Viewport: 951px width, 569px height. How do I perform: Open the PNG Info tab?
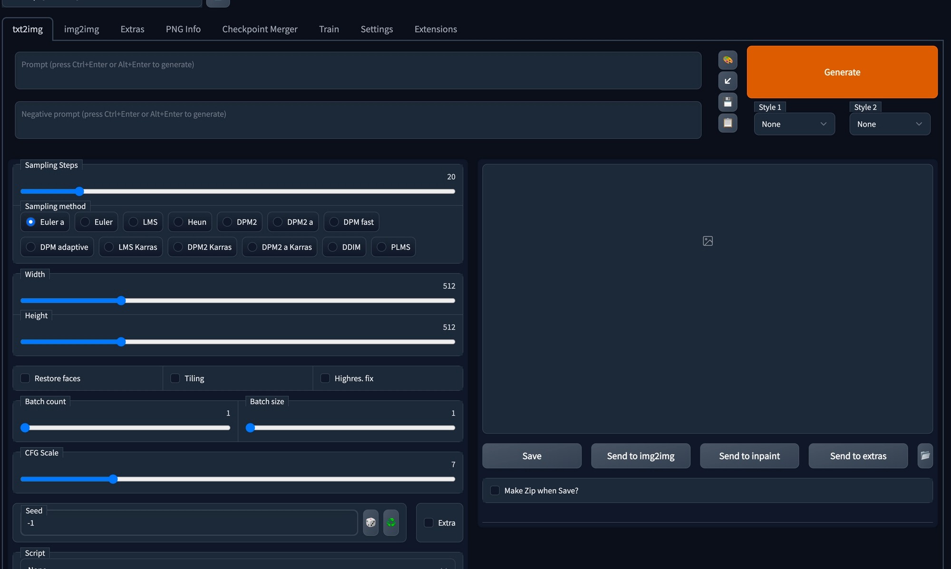pyautogui.click(x=183, y=29)
